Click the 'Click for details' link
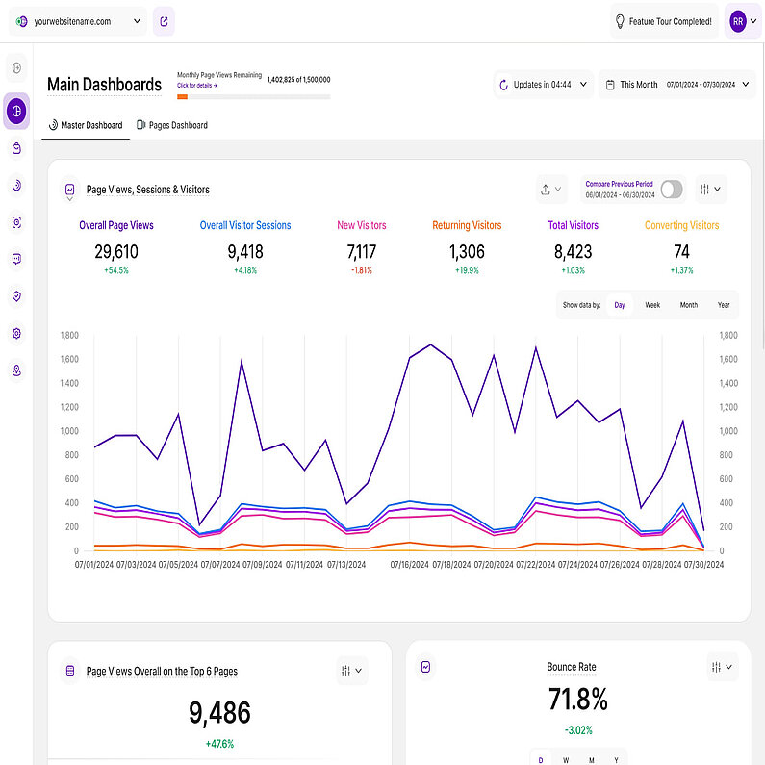The width and height of the screenshot is (765, 765). [196, 86]
